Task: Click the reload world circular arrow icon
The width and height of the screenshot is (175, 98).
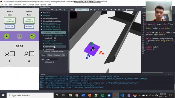Action: point(72,10)
